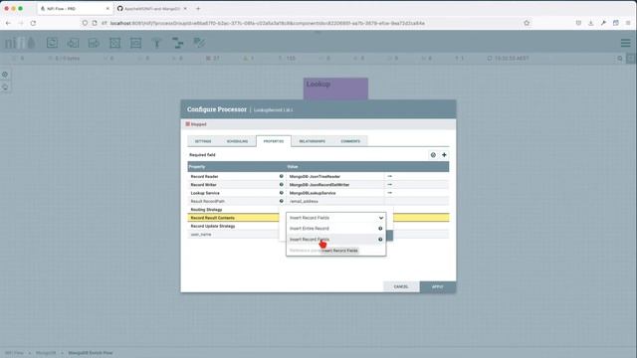Viewport: 637px width, 358px height.
Task: Select the Input Port toolbar icon
Action: [73, 43]
